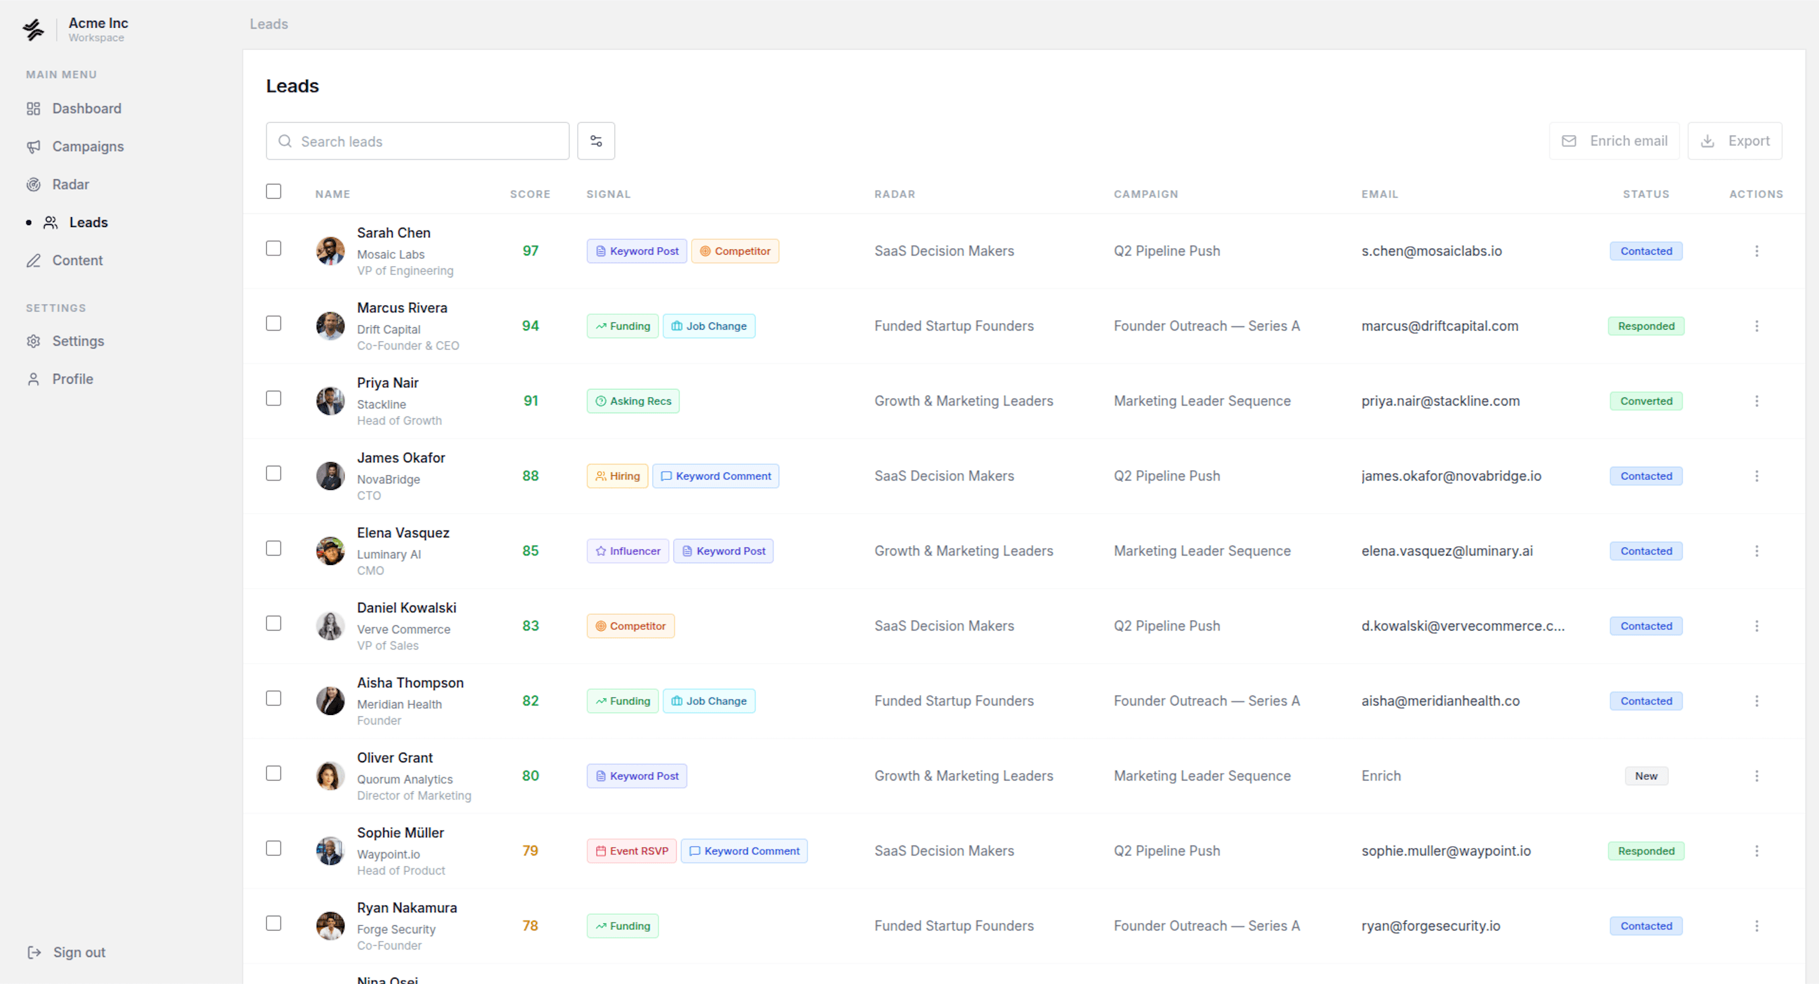Click email aisha@meridianhealth.co
The width and height of the screenshot is (1819, 984).
(x=1440, y=701)
